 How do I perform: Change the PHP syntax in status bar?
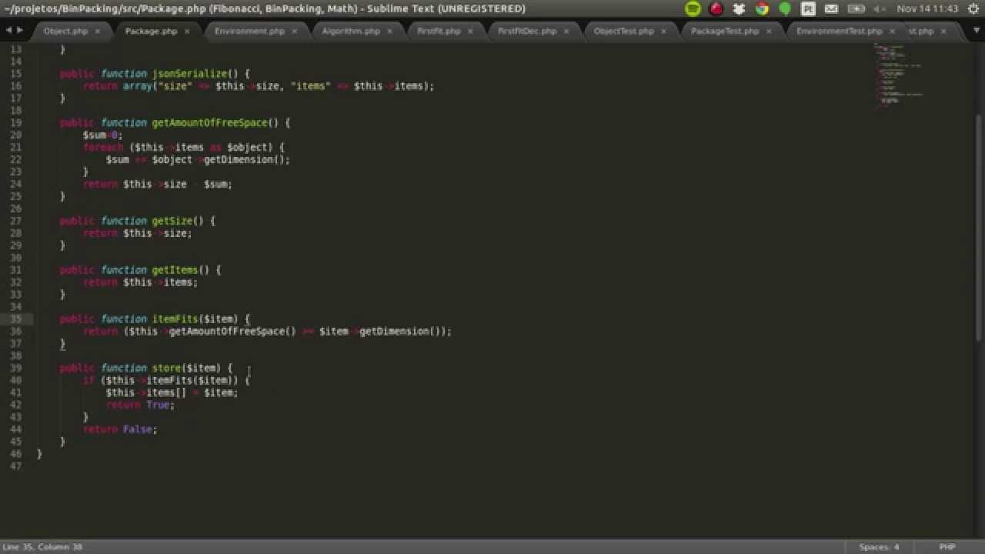(947, 547)
